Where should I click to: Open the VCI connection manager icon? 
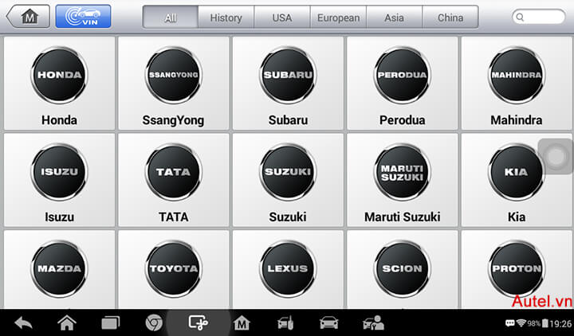coord(285,323)
